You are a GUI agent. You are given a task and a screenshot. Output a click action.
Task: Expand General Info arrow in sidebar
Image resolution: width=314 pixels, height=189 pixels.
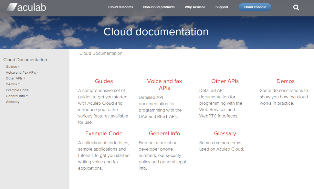(27, 96)
